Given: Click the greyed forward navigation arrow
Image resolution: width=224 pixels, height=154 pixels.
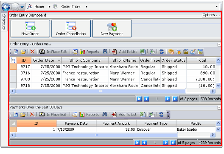Looking at the screenshot, I should click(x=15, y=7).
